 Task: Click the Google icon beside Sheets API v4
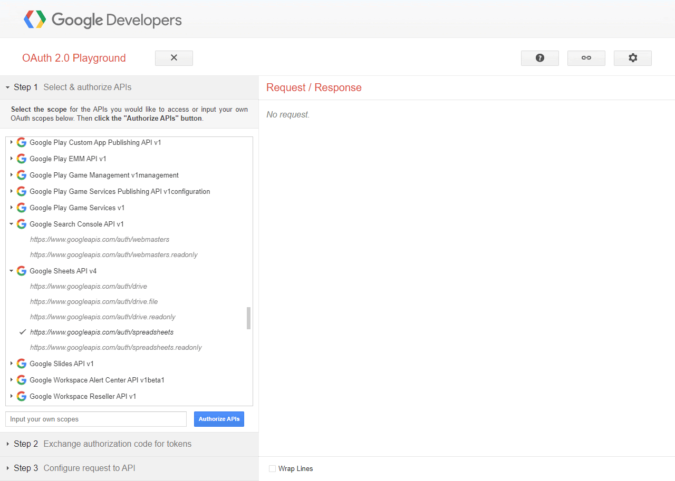(22, 271)
